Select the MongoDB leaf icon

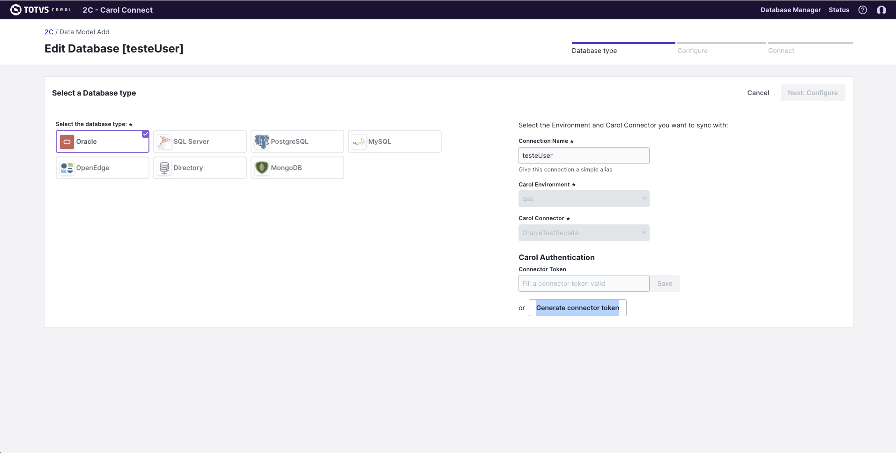click(x=262, y=168)
